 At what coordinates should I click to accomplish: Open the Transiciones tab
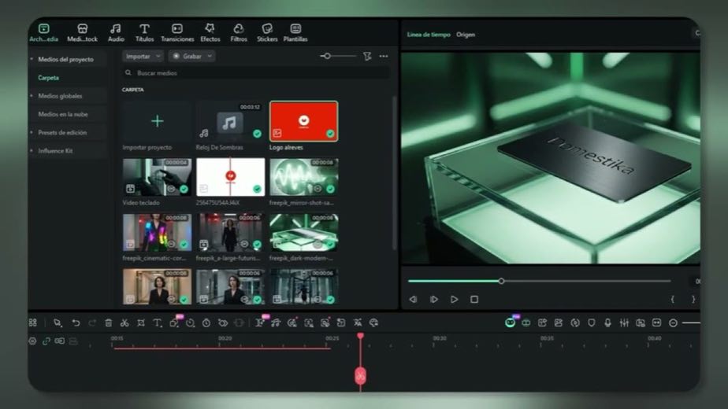pos(177,33)
